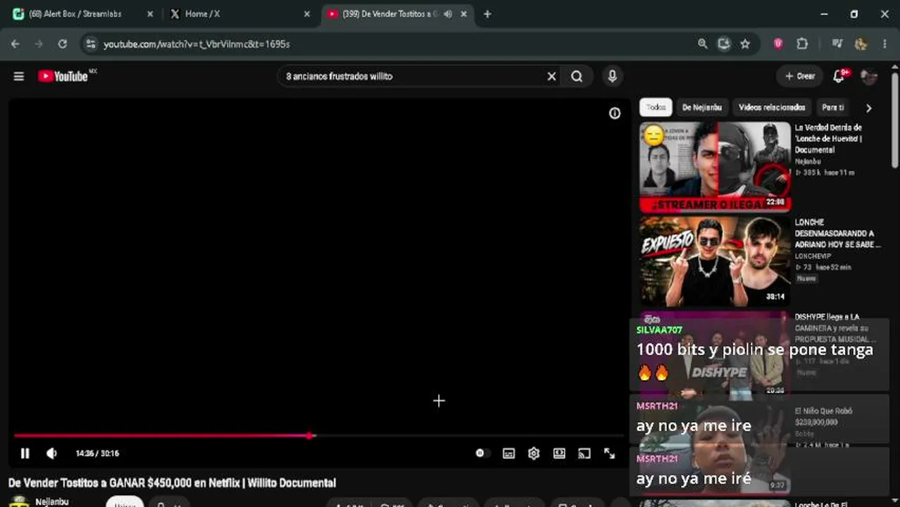The image size is (900, 507).
Task: Open a new browser tab
Action: [x=487, y=13]
